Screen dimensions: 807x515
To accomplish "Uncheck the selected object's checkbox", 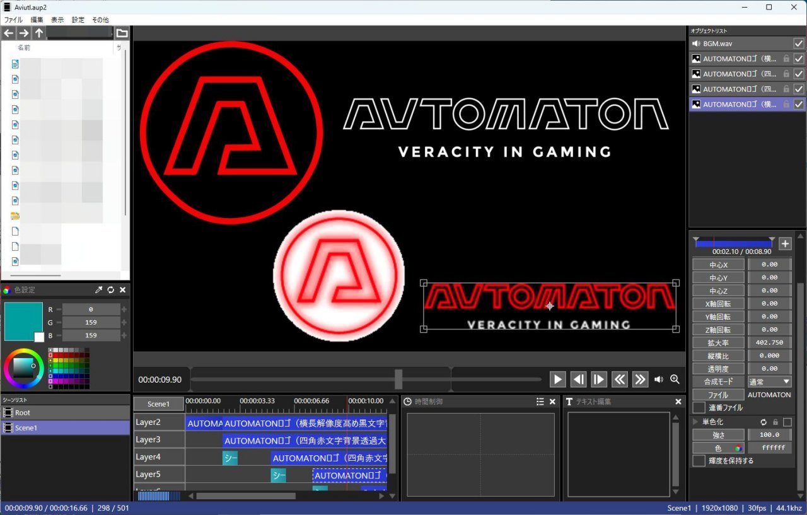I will pyautogui.click(x=799, y=104).
